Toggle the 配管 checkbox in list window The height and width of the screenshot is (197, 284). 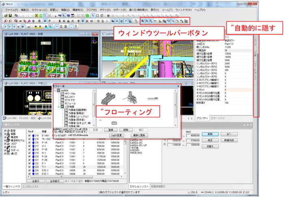point(5,131)
